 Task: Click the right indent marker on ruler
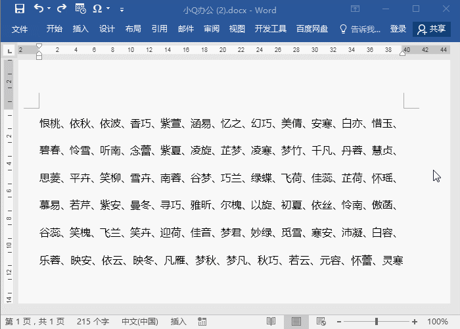pyautogui.click(x=402, y=53)
